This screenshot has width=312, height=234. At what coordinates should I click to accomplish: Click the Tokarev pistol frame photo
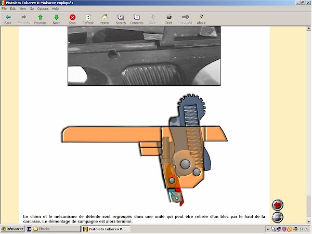coord(144,56)
